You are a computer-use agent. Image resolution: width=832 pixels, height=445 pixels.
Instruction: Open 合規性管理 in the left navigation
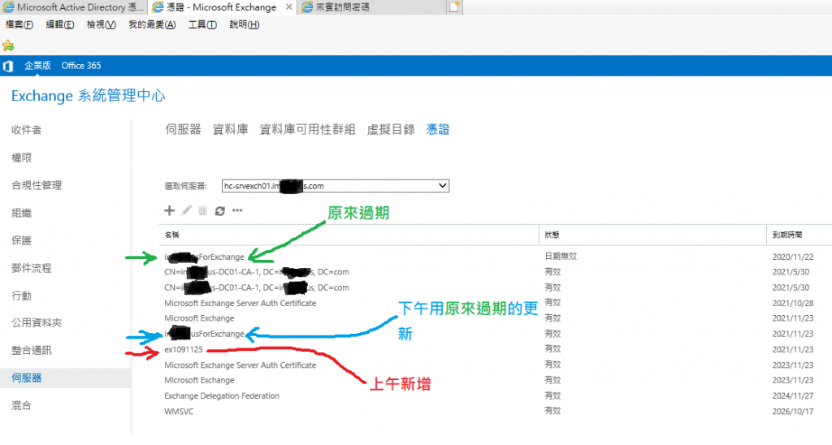click(x=37, y=185)
